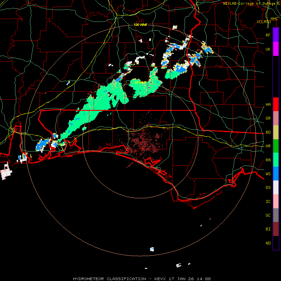
Task: Select the GC gray legend swatch
Action: (x=276, y=215)
